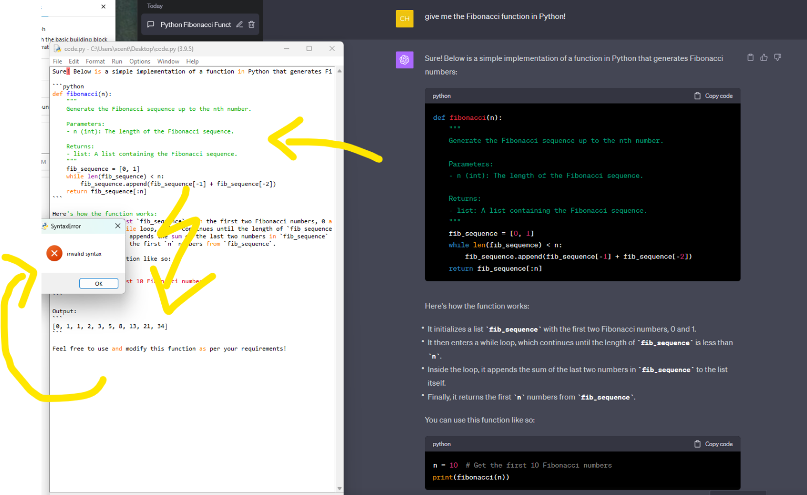Click the red invalid syntax error icon
807x495 pixels.
pos(54,253)
